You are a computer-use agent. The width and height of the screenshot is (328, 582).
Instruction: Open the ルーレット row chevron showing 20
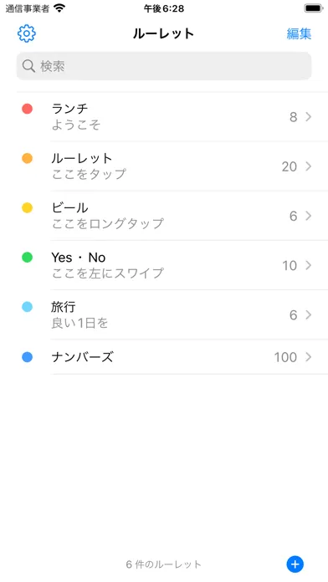click(308, 166)
